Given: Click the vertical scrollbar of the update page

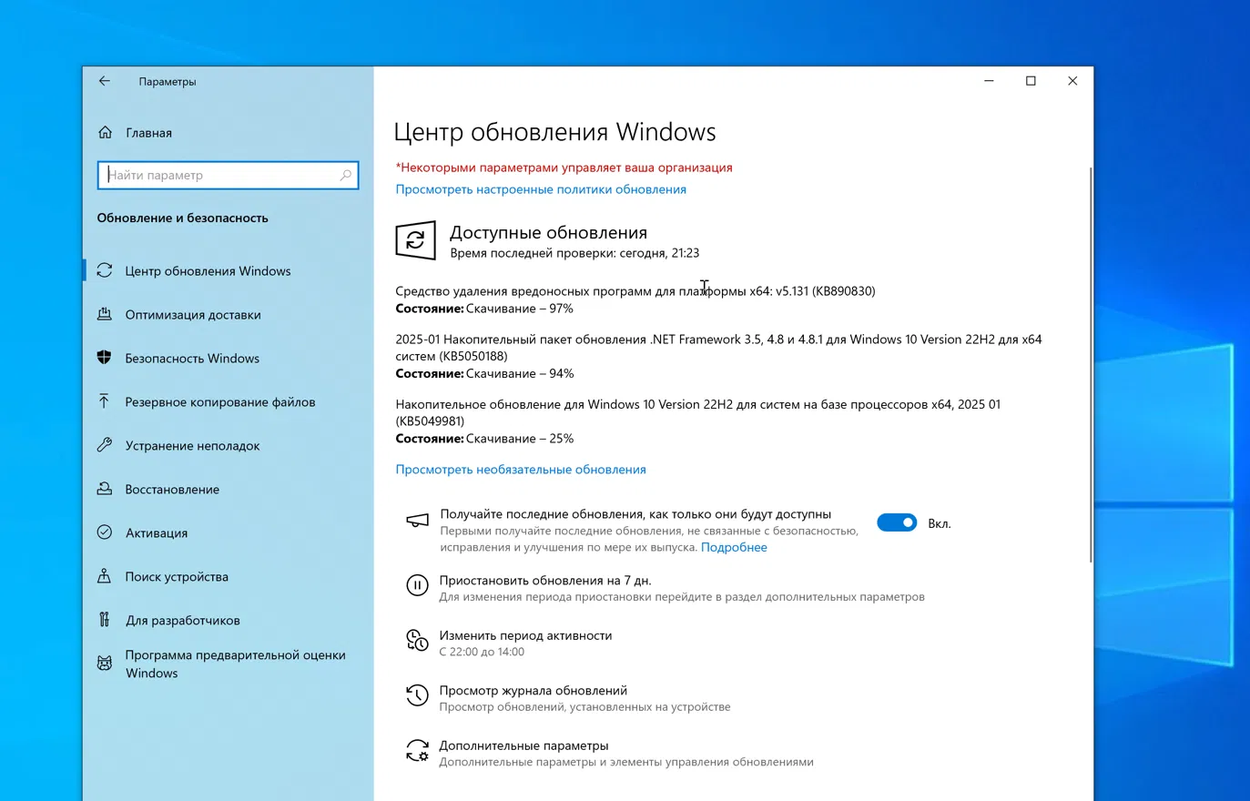Looking at the screenshot, I should tap(1090, 364).
